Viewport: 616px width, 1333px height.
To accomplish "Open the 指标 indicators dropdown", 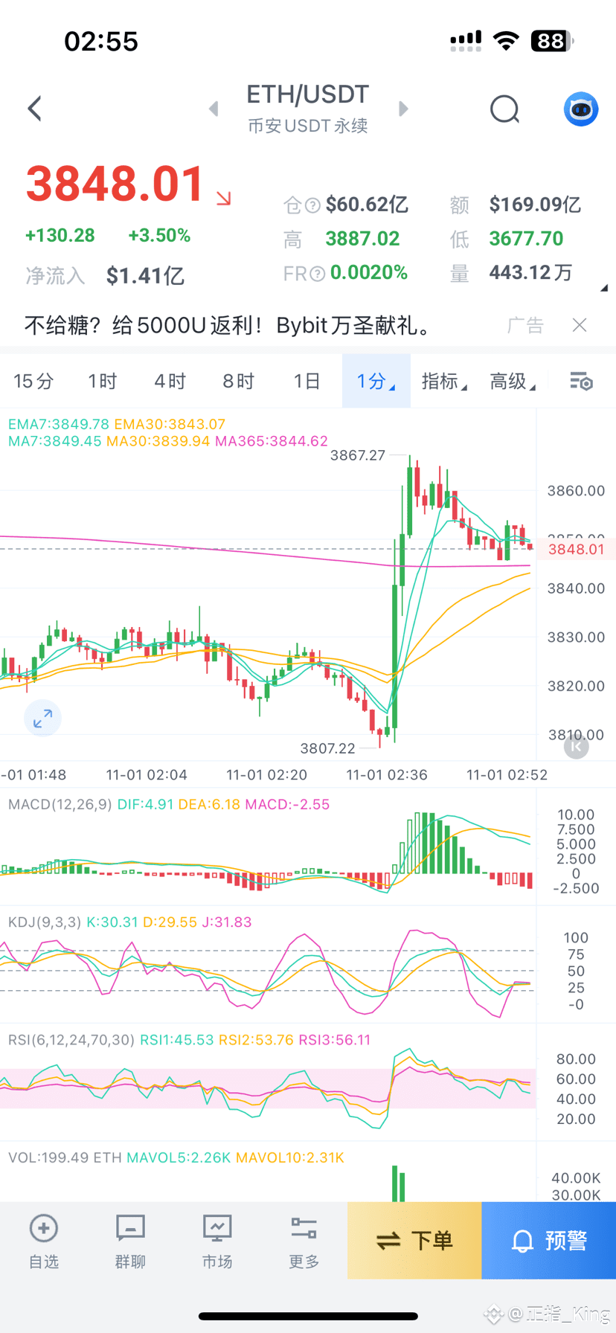I will pos(444,381).
